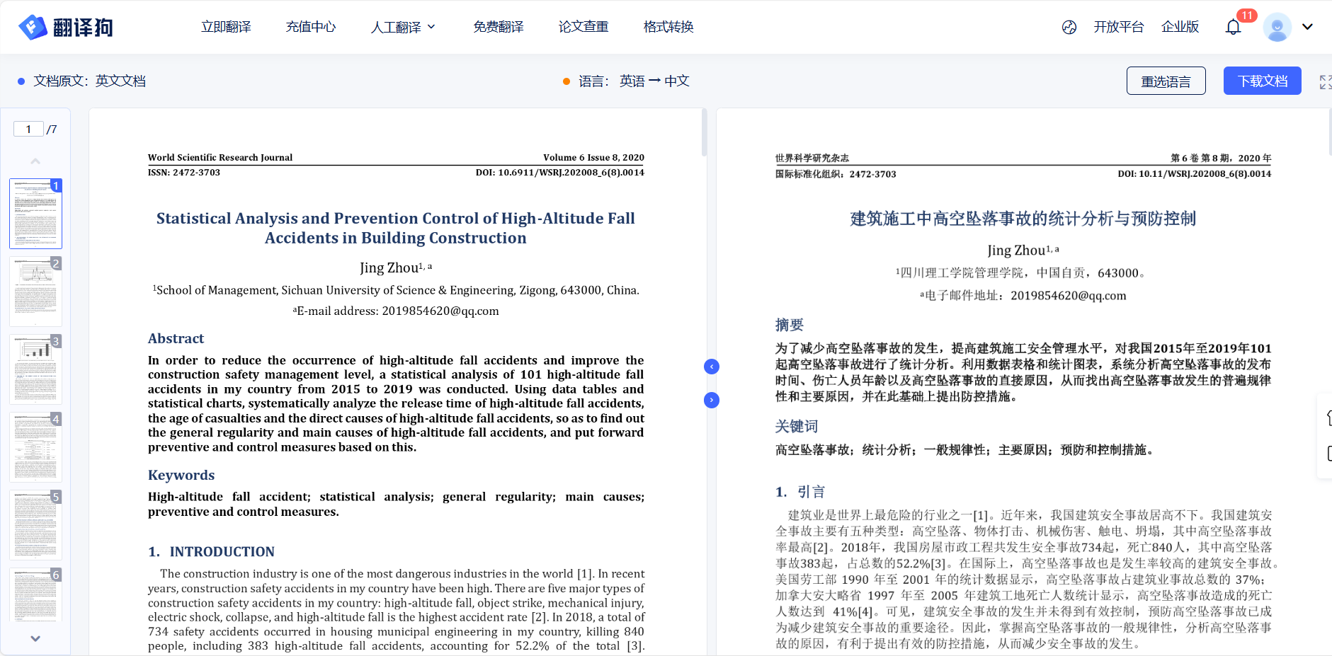Select page 5 thumbnail
This screenshot has width=1332, height=656.
[35, 525]
